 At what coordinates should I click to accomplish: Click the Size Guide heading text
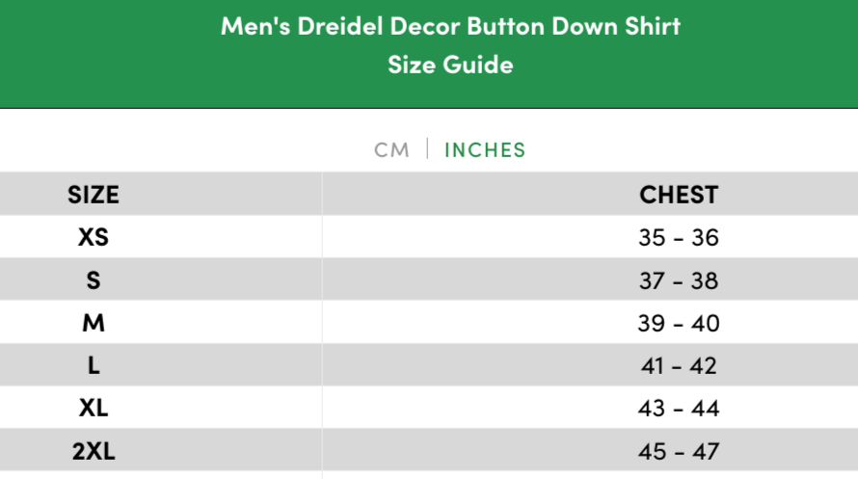coord(450,65)
